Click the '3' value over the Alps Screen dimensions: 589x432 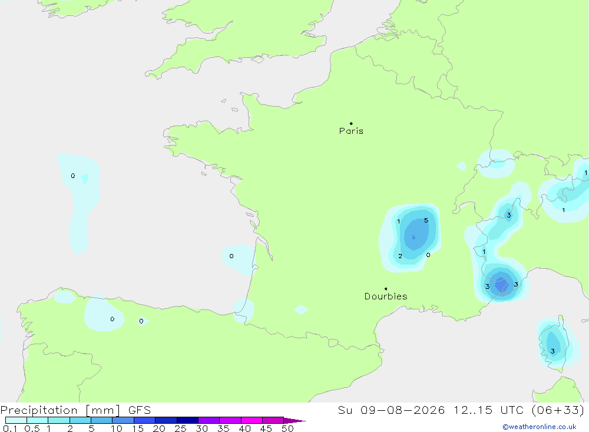pos(509,215)
